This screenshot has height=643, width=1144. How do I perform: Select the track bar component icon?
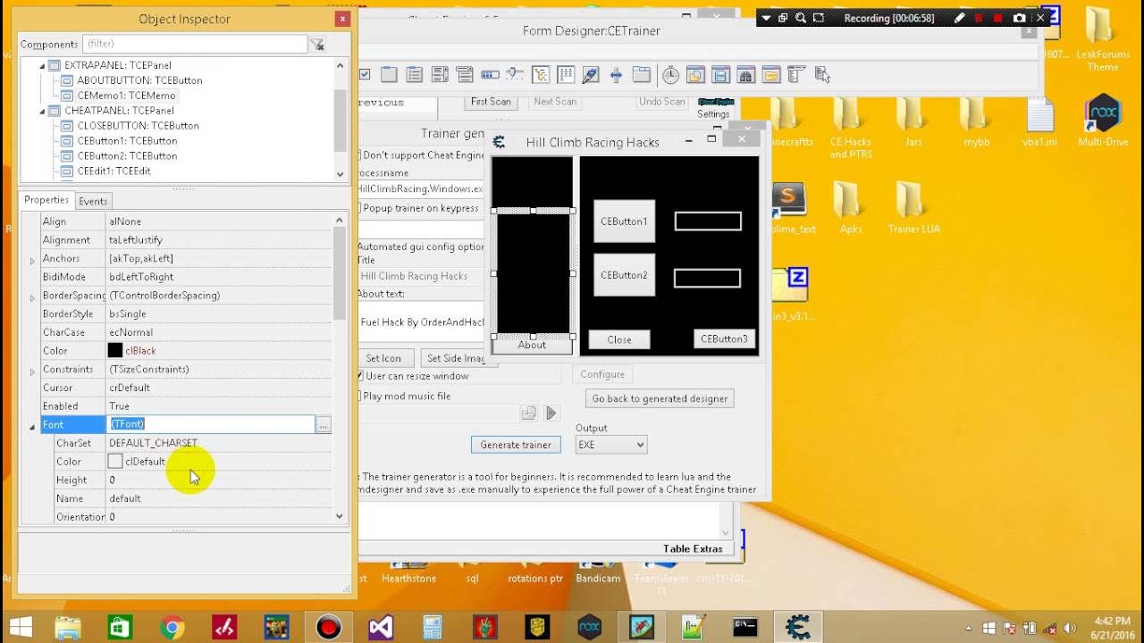point(514,74)
